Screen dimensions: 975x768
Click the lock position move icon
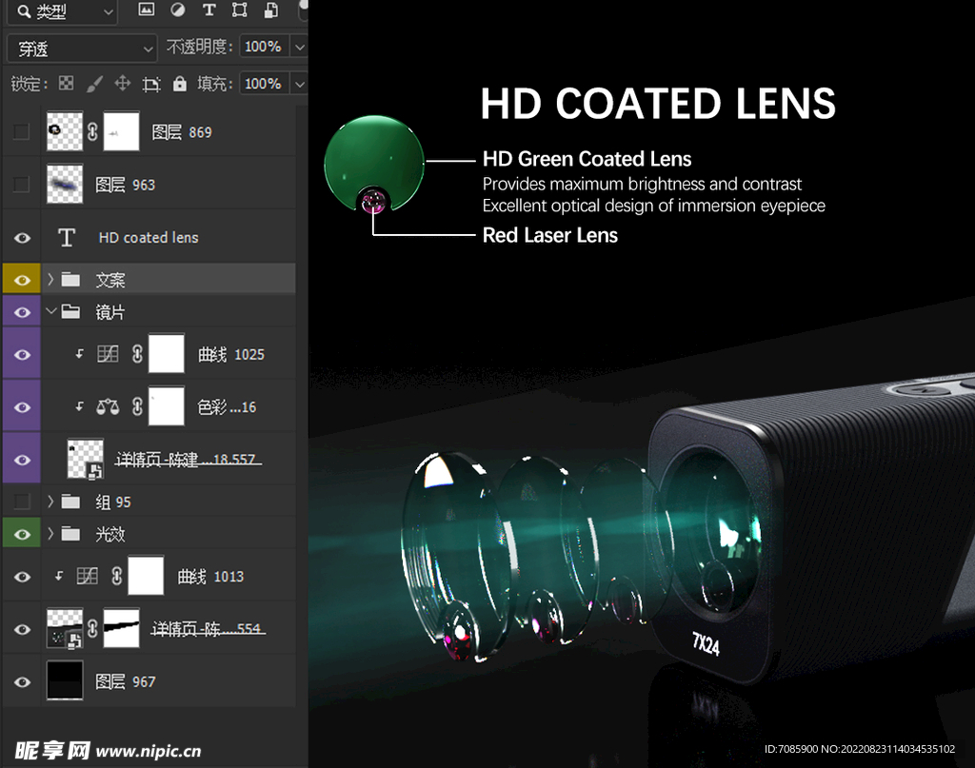click(123, 84)
